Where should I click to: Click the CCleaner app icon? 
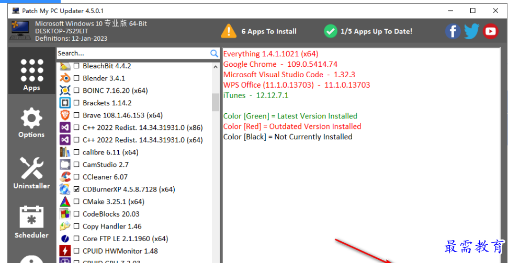click(65, 177)
